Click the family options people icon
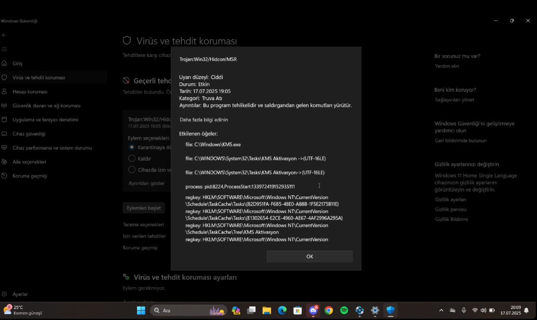This screenshot has width=537, height=320. (x=4, y=162)
